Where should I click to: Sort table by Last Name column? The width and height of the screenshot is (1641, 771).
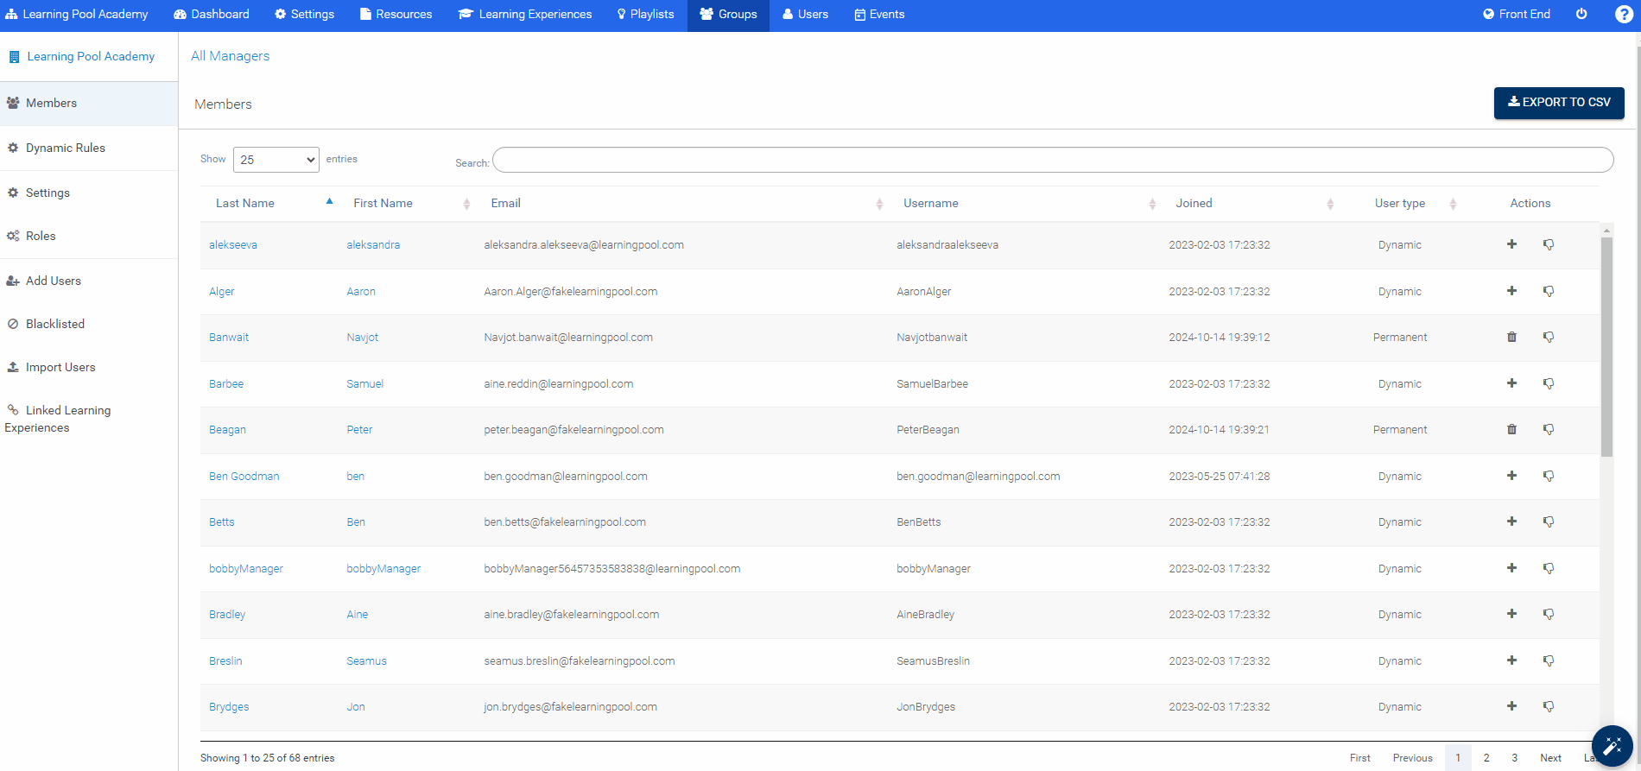[245, 204]
